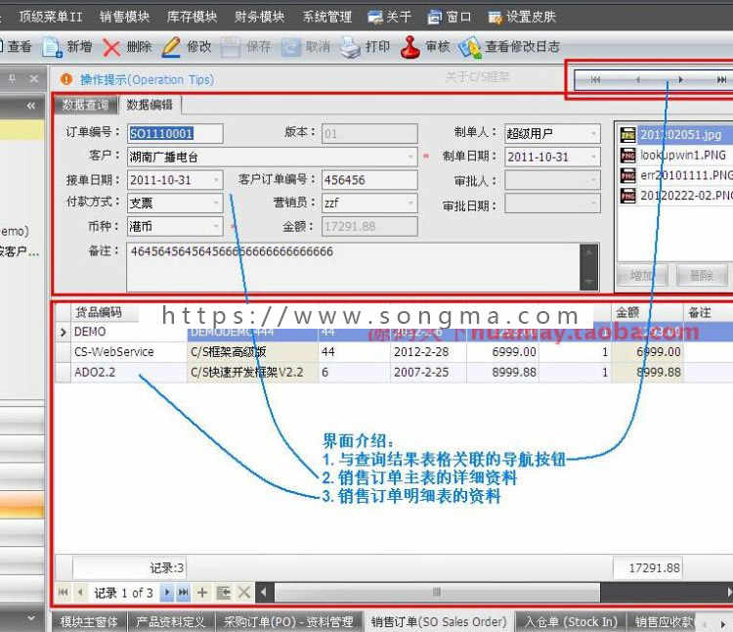This screenshot has height=632, width=733.
Task: Switch to 产品资料定义 bottom tab
Action: coord(171,622)
